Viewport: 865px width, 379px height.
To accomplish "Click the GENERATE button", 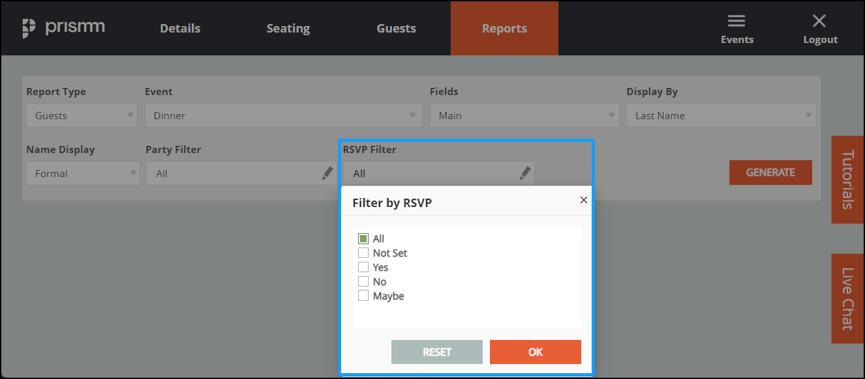I will pyautogui.click(x=770, y=172).
